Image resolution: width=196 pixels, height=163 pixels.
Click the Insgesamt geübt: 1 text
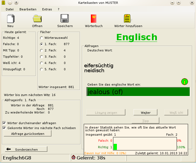pos(101,135)
